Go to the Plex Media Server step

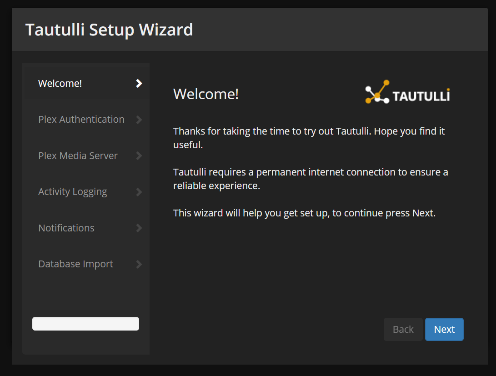[x=78, y=155]
